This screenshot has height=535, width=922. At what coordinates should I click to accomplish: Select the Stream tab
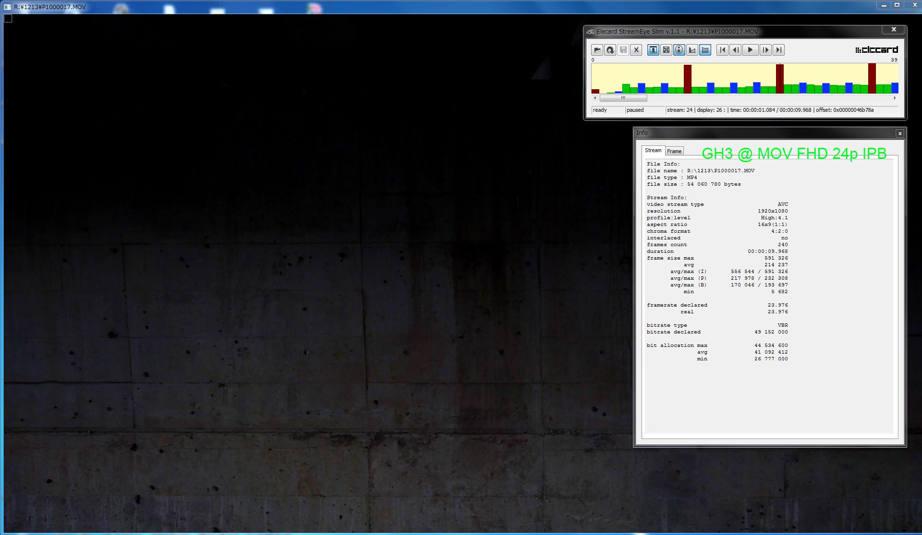coord(653,151)
